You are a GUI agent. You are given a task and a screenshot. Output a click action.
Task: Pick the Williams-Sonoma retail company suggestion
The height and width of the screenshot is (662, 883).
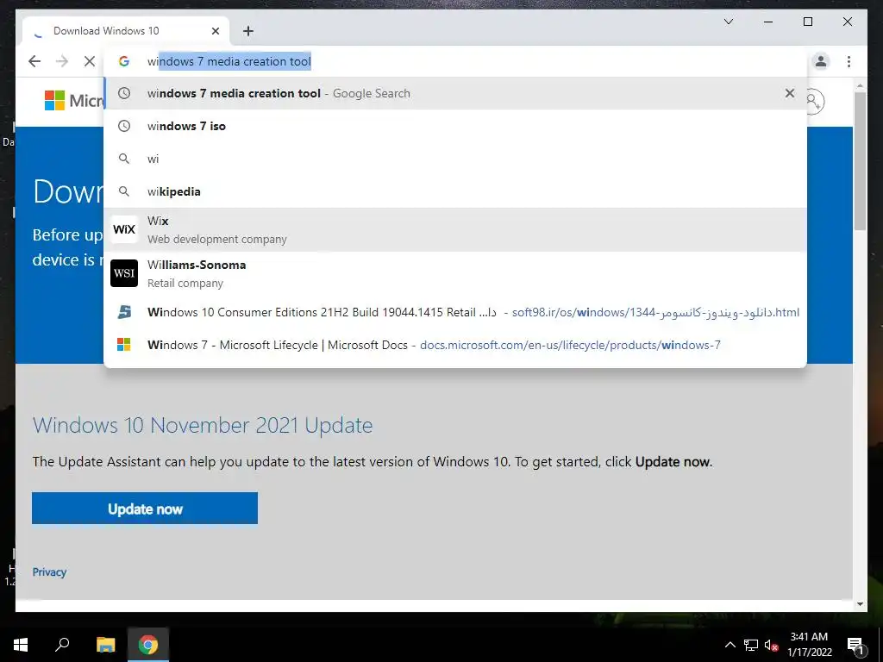coord(455,273)
